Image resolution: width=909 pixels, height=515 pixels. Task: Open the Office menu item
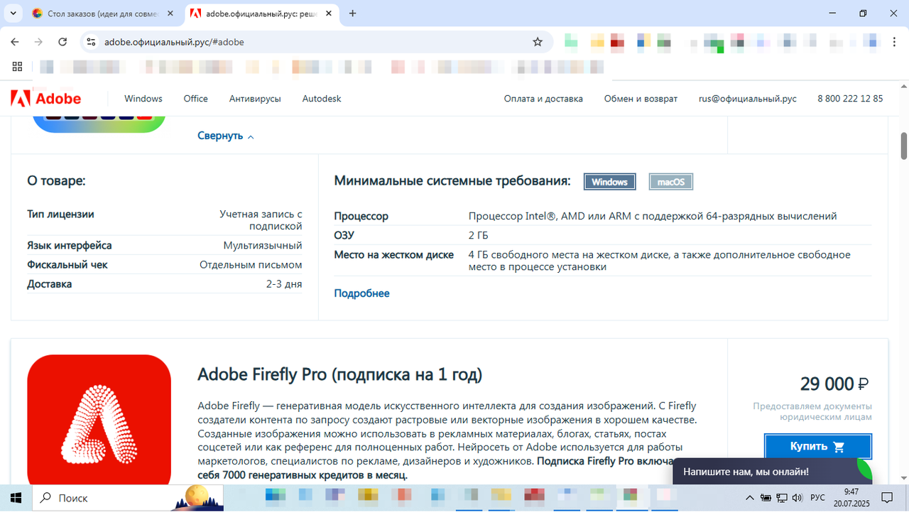click(196, 99)
